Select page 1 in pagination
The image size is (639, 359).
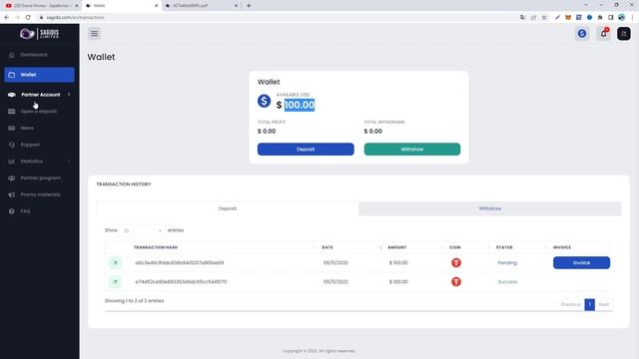pos(589,304)
